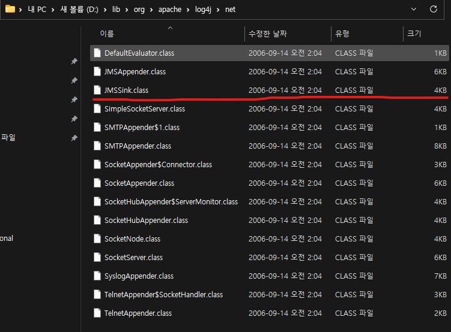The width and height of the screenshot is (451, 332).
Task: Click the SocketNode.class file name
Action: 132,239
